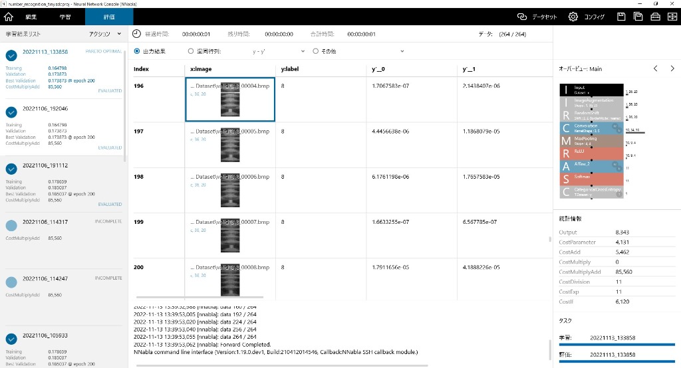The height and width of the screenshot is (368, 681).
Task: Select the Input layer in overview
Action: (591, 90)
